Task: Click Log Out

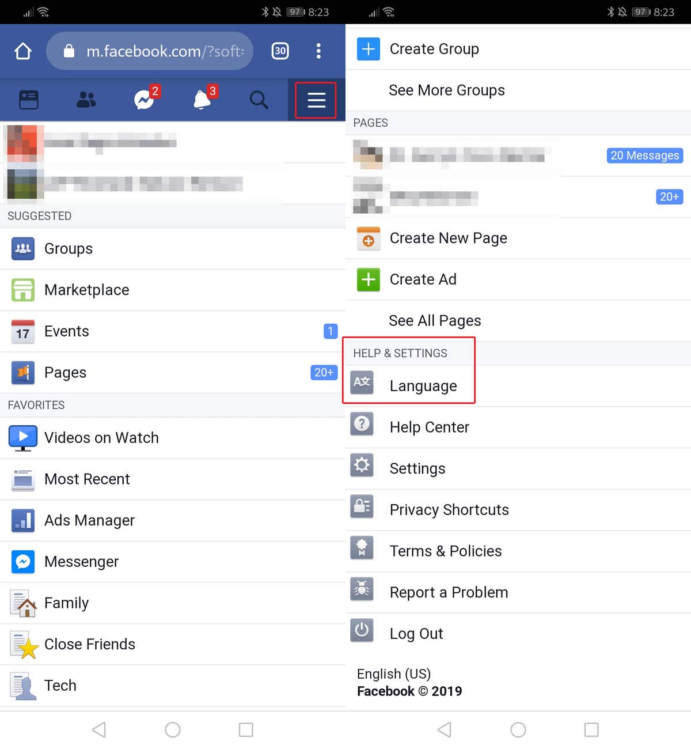Action: pos(416,633)
